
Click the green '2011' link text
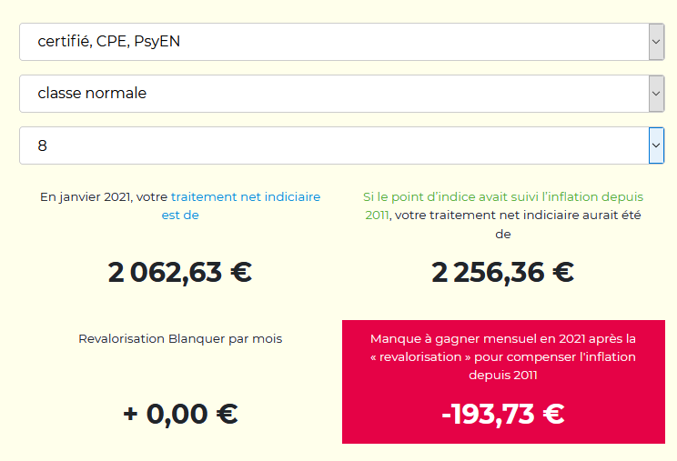click(x=377, y=215)
